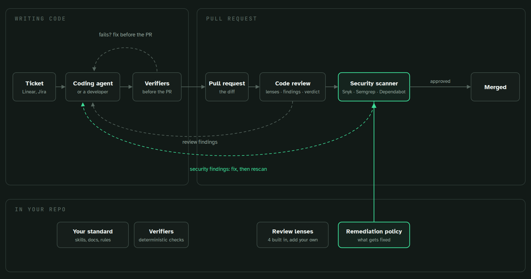Select the Merged node

tap(495, 87)
